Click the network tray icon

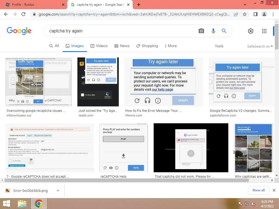pyautogui.click(x=247, y=204)
